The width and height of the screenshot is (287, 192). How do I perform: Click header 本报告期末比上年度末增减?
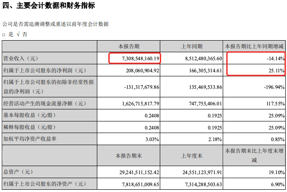[x=254, y=155]
